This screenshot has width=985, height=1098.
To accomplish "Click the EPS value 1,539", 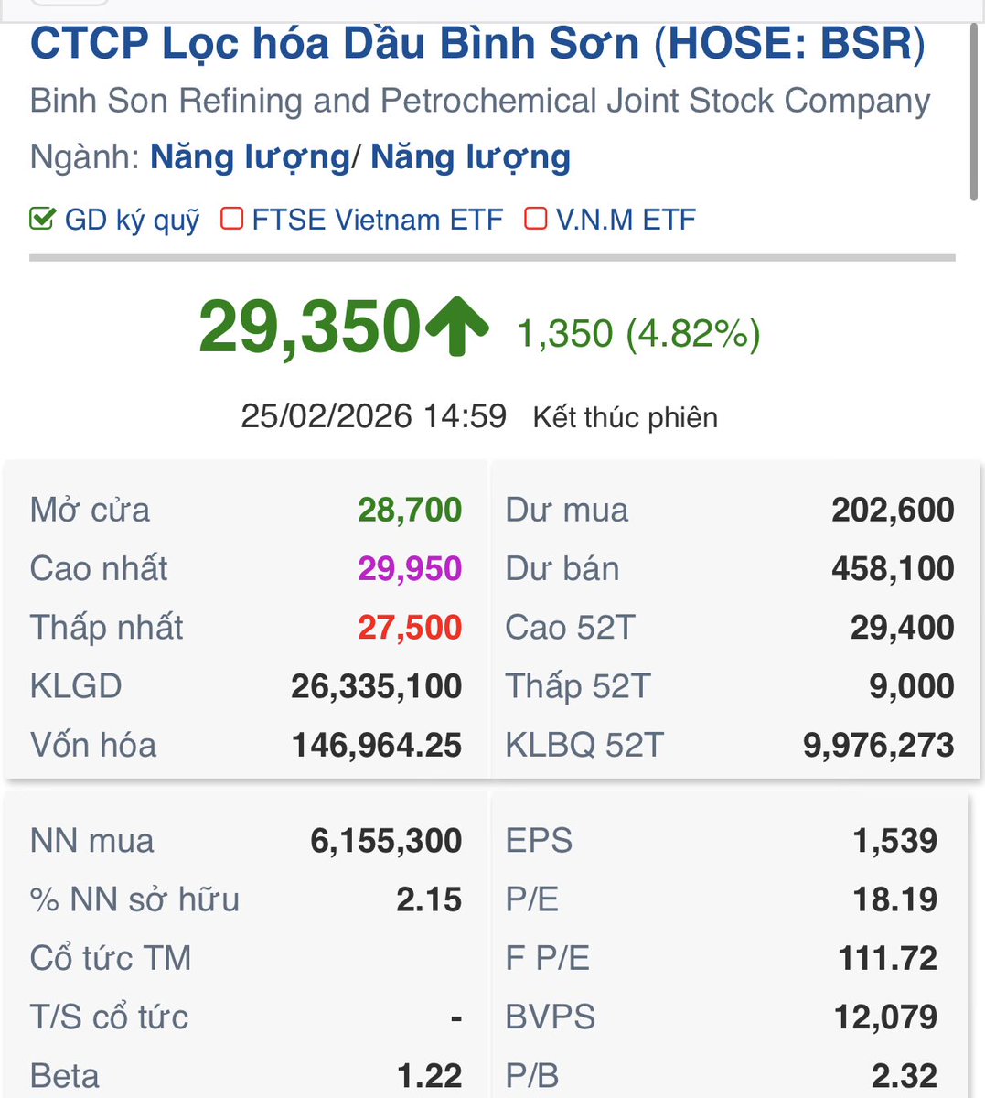I will pyautogui.click(x=894, y=840).
